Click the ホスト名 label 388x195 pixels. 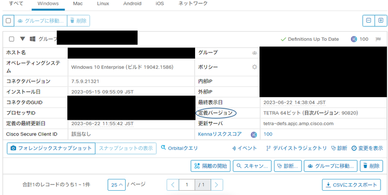point(16,53)
